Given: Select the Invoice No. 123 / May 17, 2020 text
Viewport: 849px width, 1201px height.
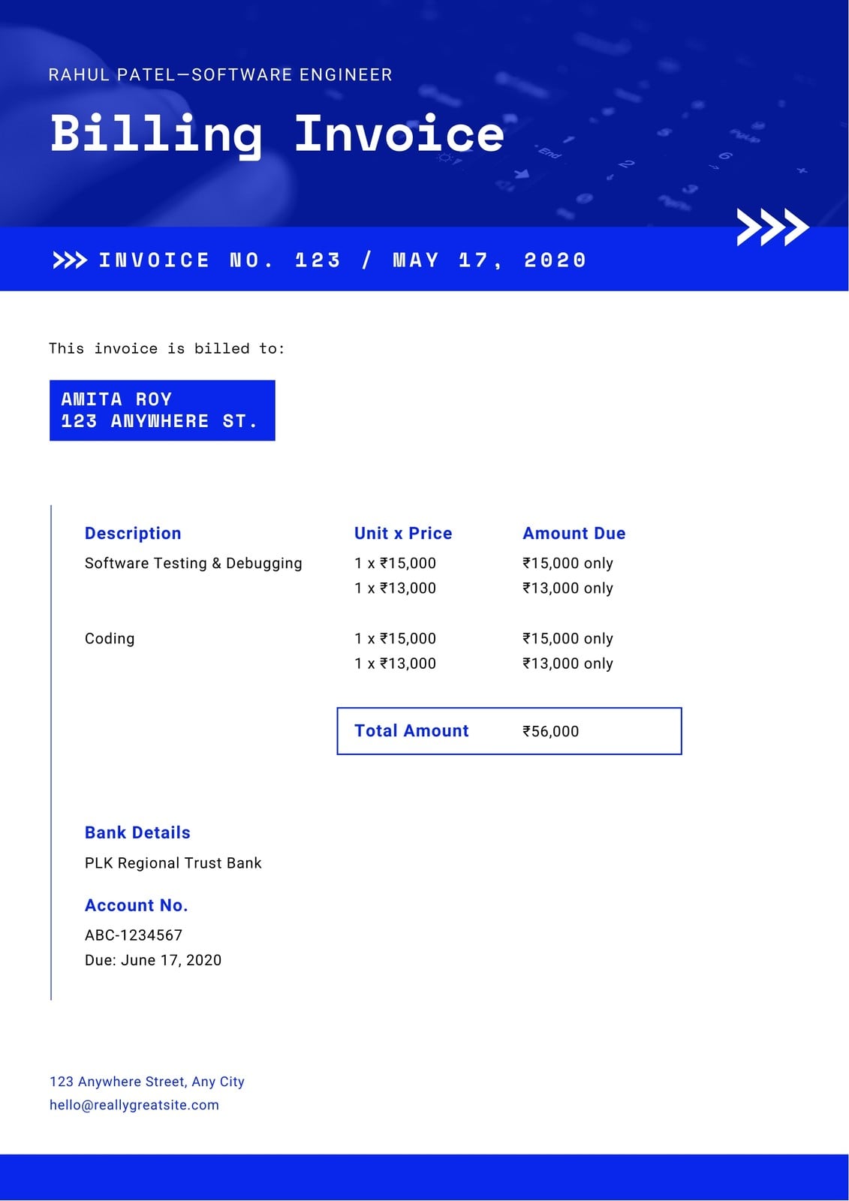Looking at the screenshot, I should pyautogui.click(x=342, y=260).
